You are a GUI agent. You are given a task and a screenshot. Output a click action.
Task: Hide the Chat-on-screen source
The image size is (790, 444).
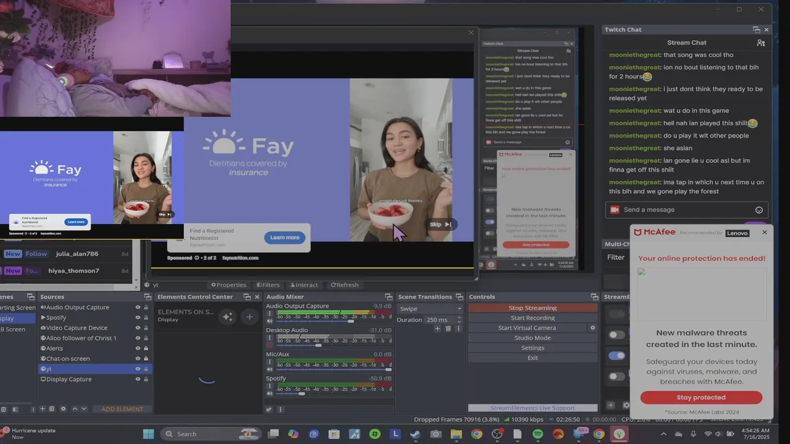pyautogui.click(x=138, y=358)
